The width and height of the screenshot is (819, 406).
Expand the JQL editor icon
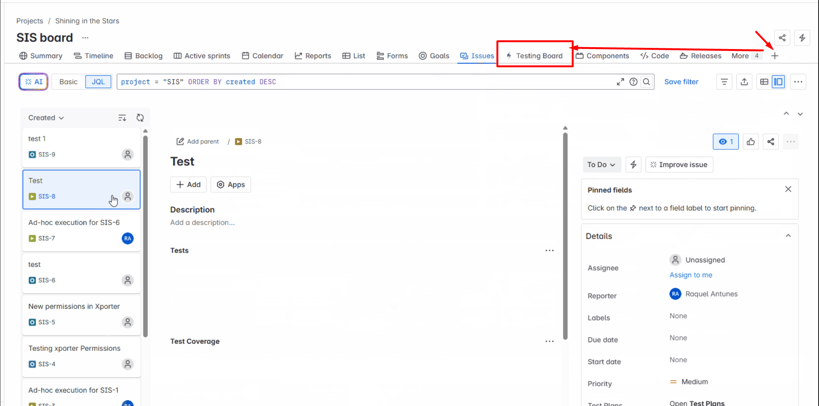tap(620, 82)
